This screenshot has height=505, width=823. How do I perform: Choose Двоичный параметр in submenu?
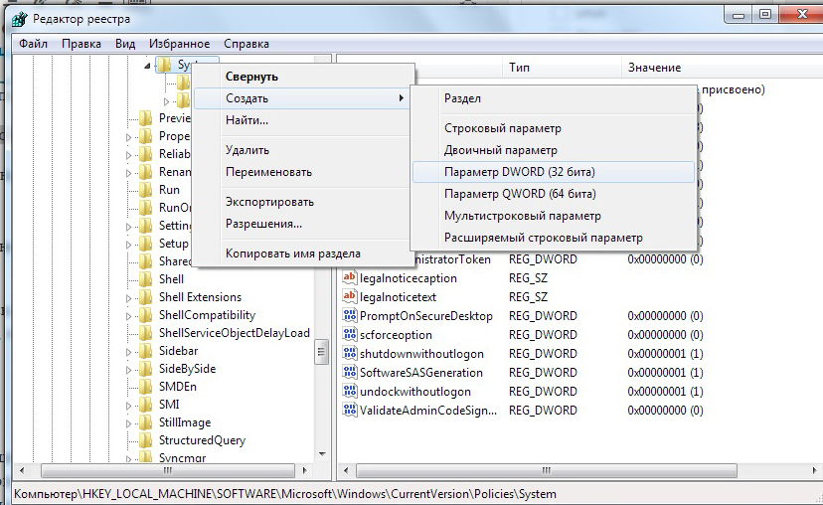tap(554, 150)
